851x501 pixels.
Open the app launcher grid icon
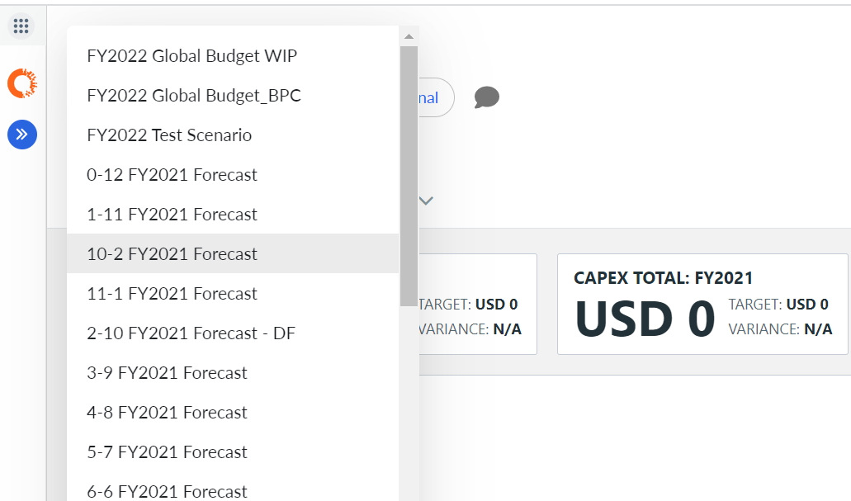(x=21, y=26)
